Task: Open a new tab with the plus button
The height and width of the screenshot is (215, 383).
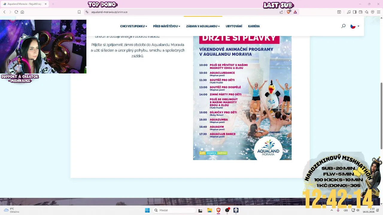Action: (x=53, y=4)
